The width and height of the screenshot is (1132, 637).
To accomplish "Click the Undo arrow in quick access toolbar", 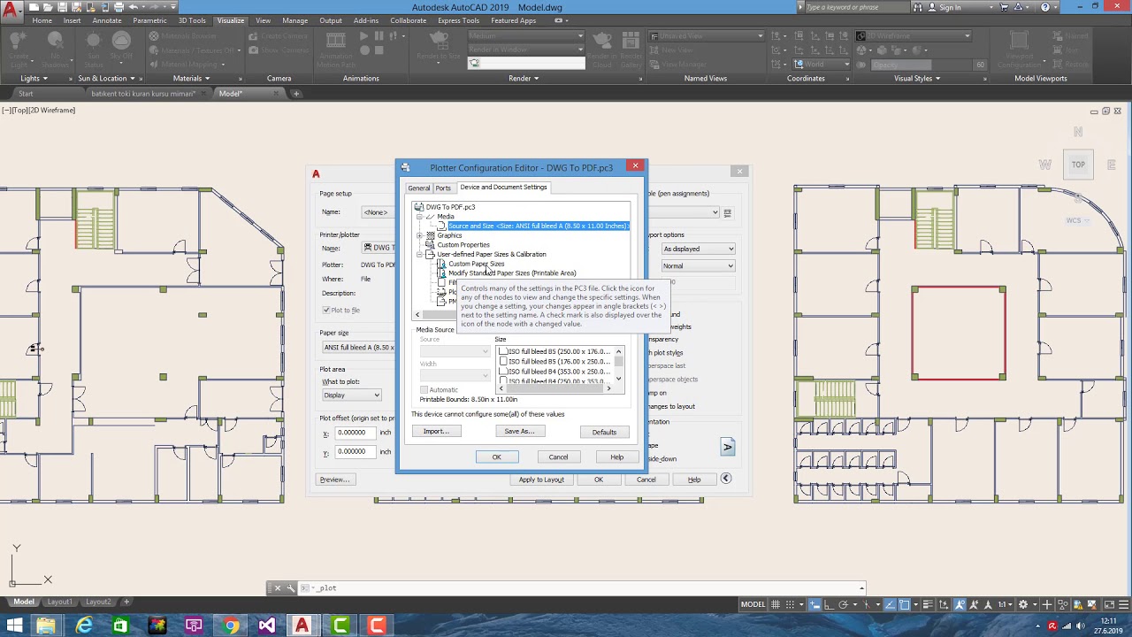I will tap(133, 7).
